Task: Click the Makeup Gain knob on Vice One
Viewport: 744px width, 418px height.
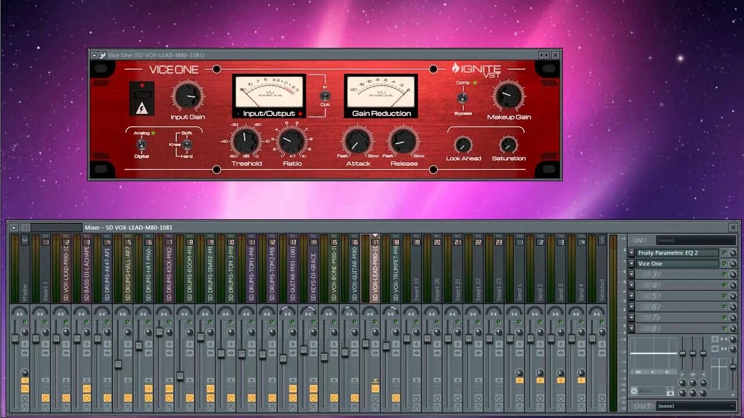Action: tap(509, 96)
